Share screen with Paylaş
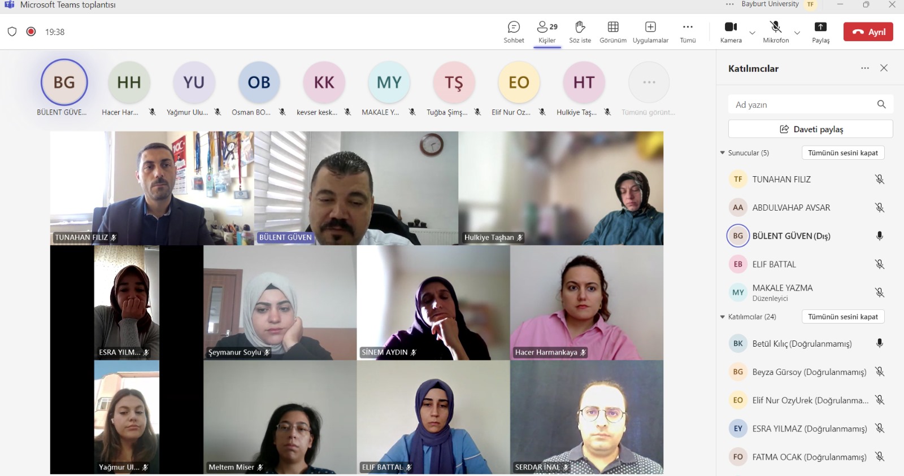 tap(820, 32)
